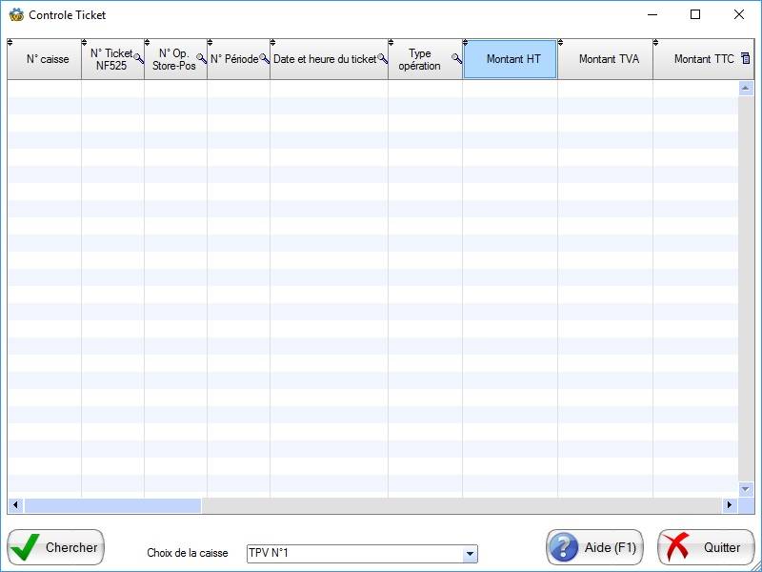The width and height of the screenshot is (762, 572).
Task: Click the vertical scrollbar up arrow
Action: (746, 88)
